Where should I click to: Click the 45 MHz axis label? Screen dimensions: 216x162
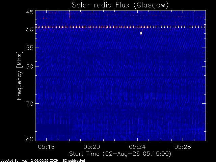pyautogui.click(x=30, y=12)
